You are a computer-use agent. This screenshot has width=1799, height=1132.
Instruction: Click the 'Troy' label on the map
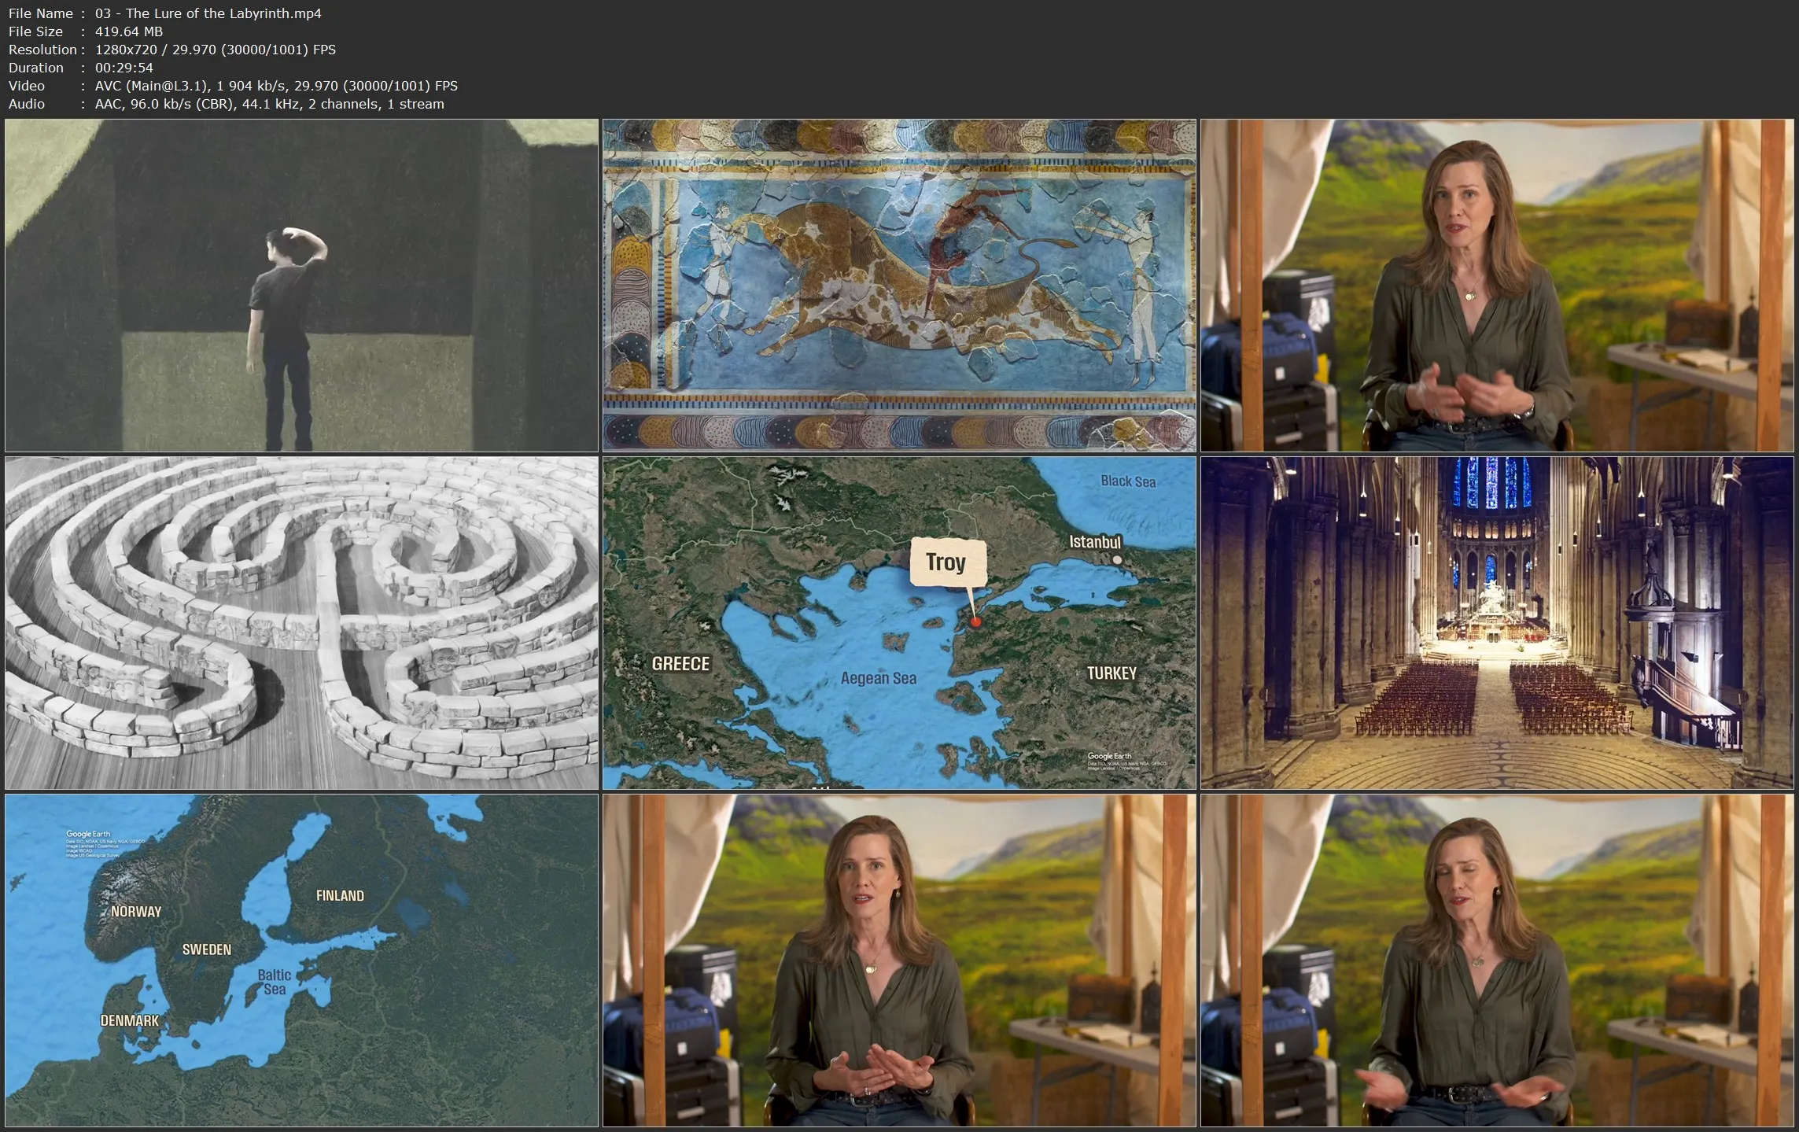point(946,562)
